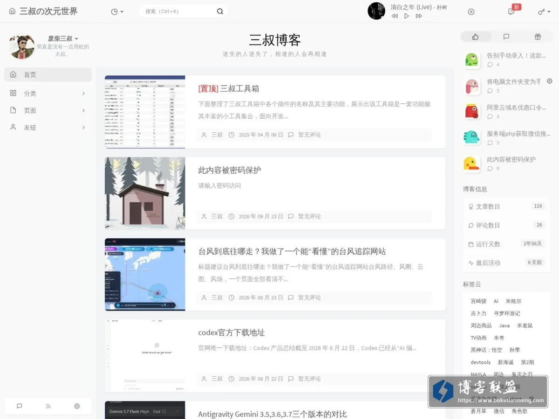Switch to the thumbs-up popular posts tab

476,37
